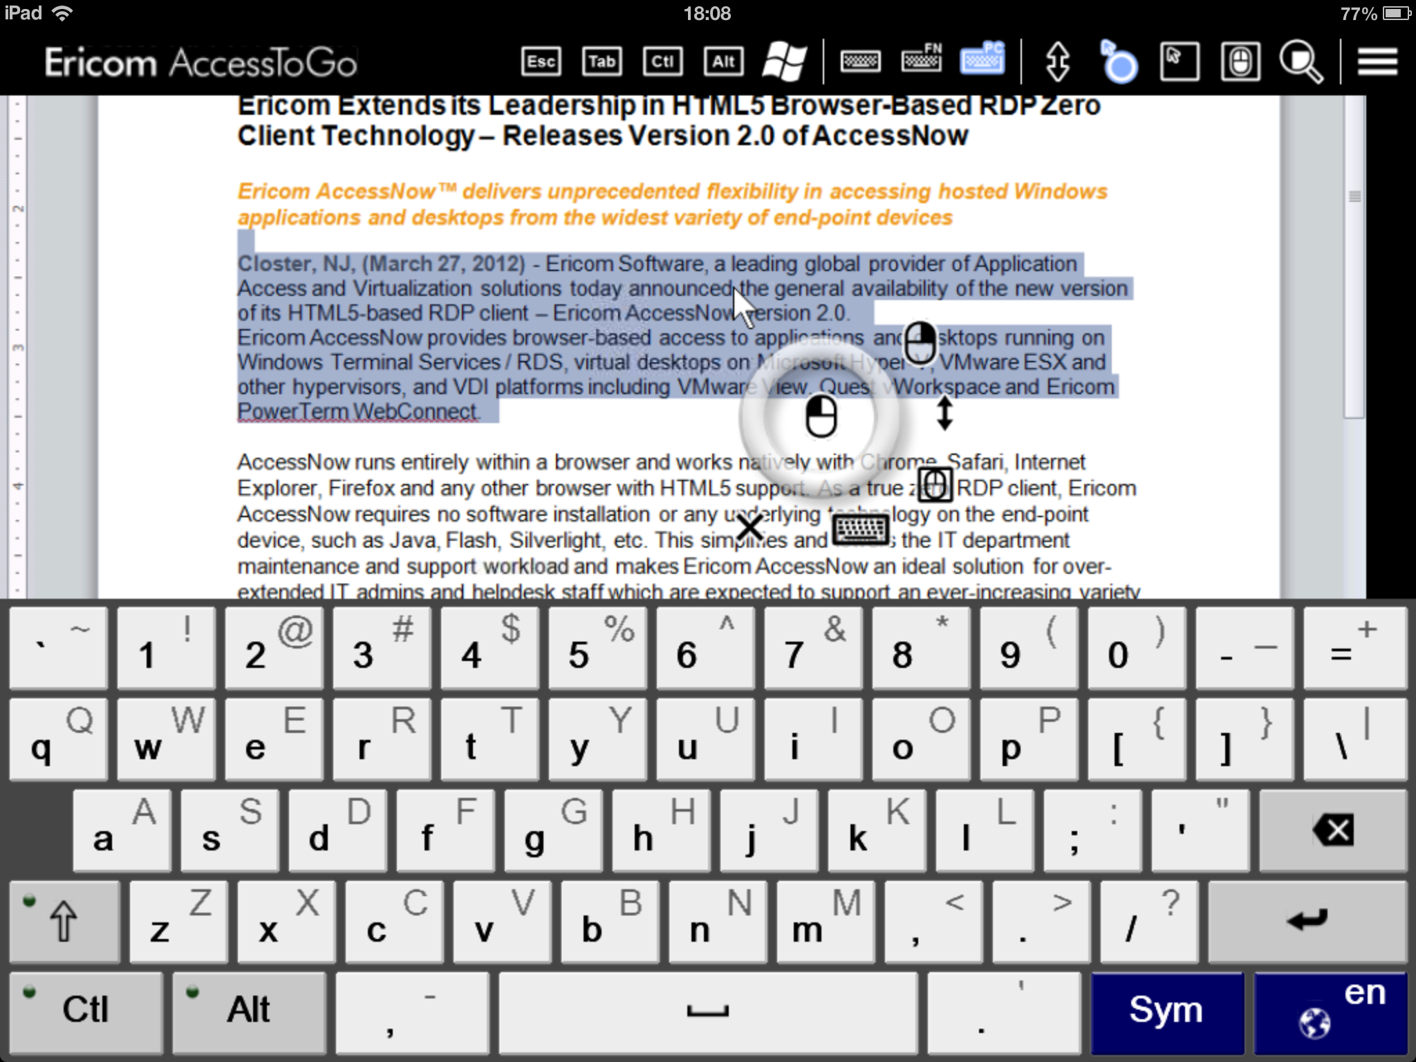1416x1062 pixels.
Task: Choose the scroll arrow icon in the radial menu
Action: pos(944,413)
